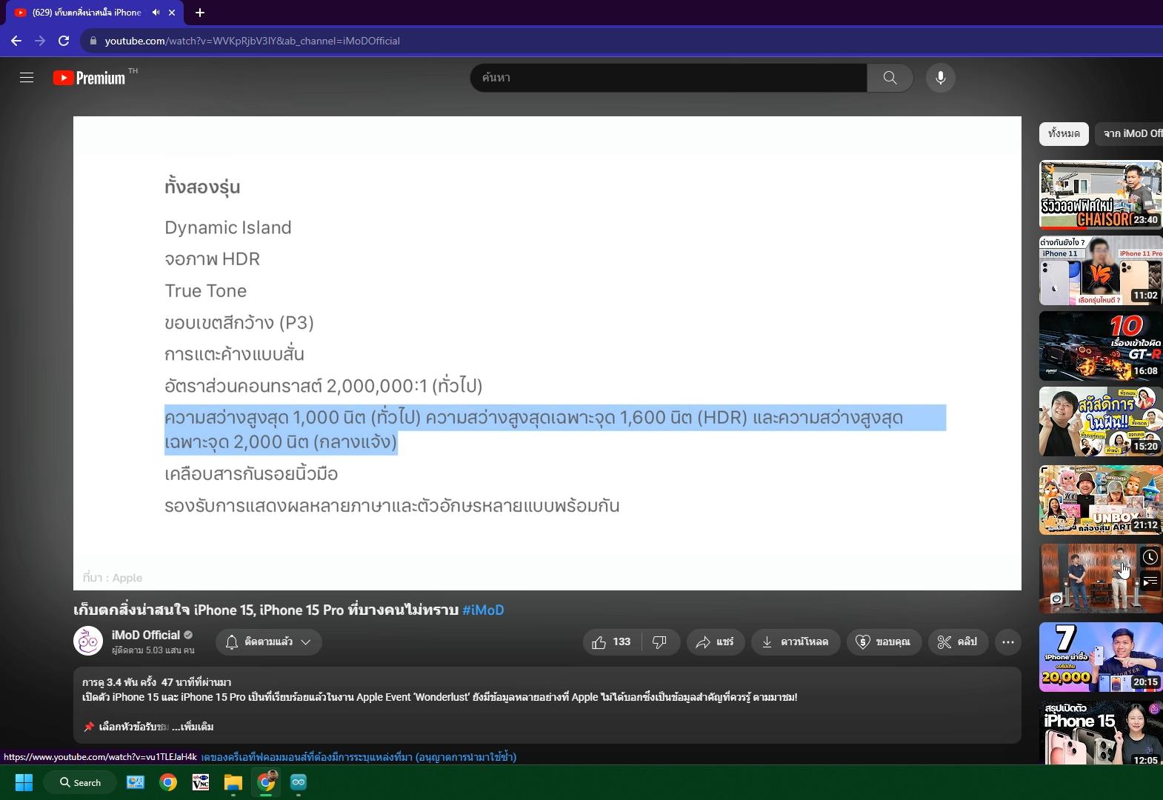Open more actions ellipsis menu
The width and height of the screenshot is (1163, 800).
pos(1008,642)
